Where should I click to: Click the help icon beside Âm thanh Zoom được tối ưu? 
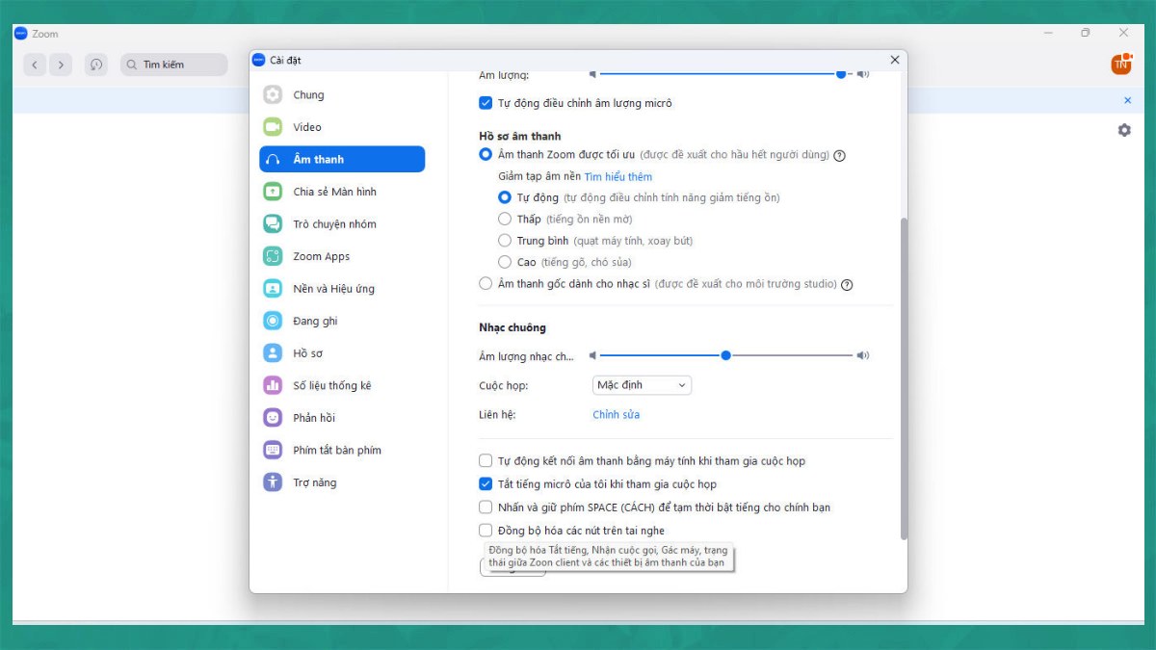coord(839,155)
